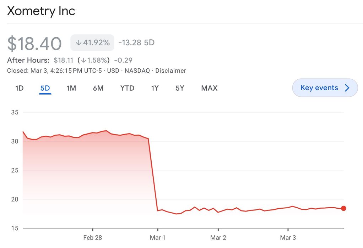This screenshot has height=248, width=363.
Task: Click the down-arrow percent change badge
Action: (x=92, y=43)
